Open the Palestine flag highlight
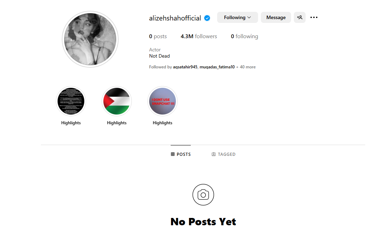The width and height of the screenshot is (384, 236). pyautogui.click(x=117, y=101)
